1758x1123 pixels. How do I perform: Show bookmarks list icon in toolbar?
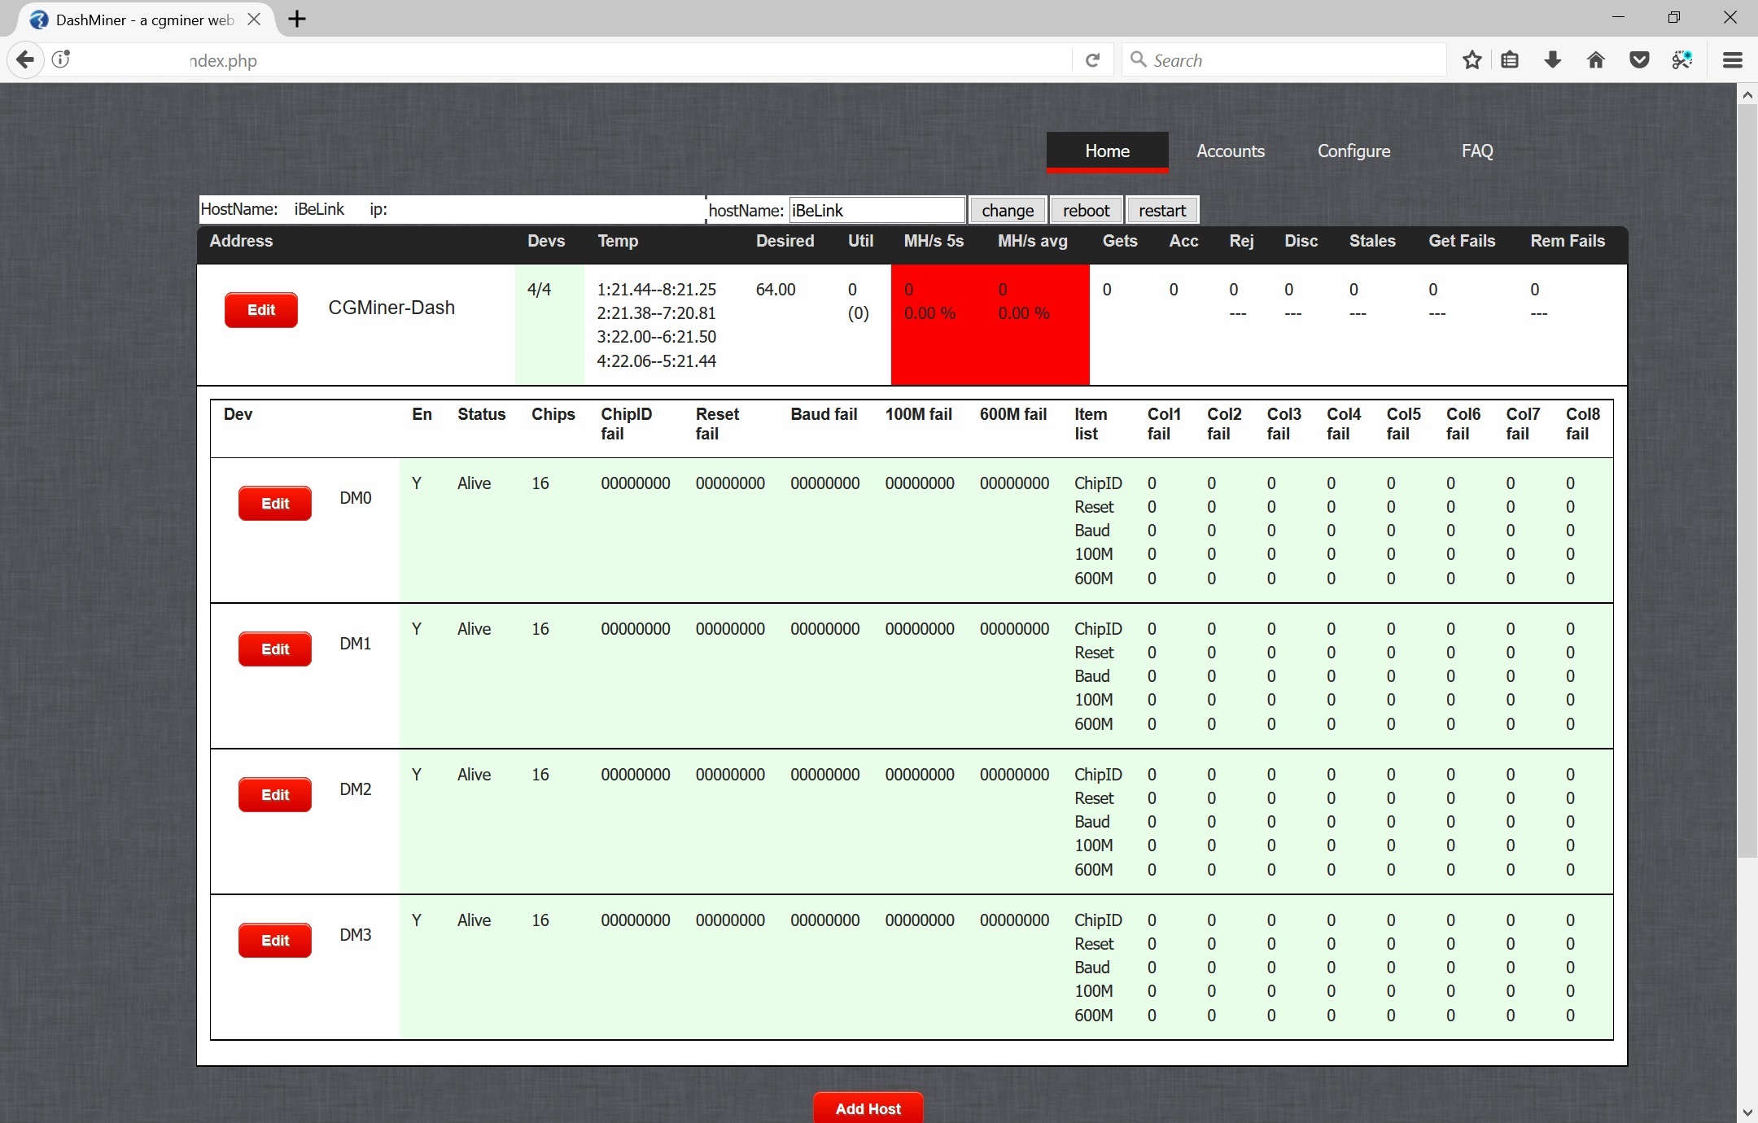1511,60
